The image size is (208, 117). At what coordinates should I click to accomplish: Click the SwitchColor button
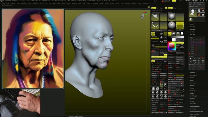pyautogui.click(x=180, y=39)
